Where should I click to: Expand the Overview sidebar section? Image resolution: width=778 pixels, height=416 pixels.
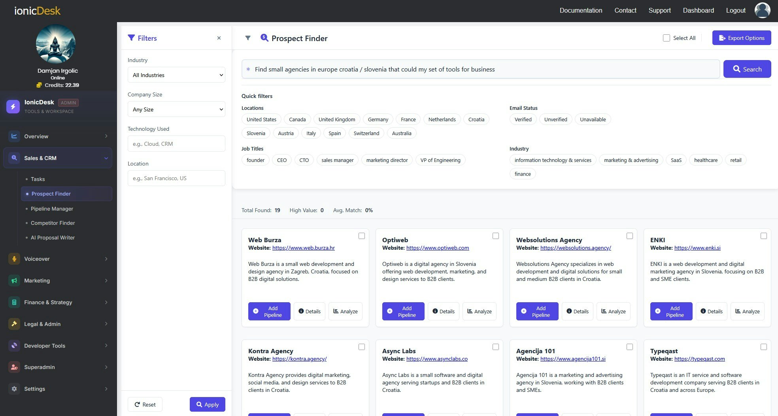[58, 136]
